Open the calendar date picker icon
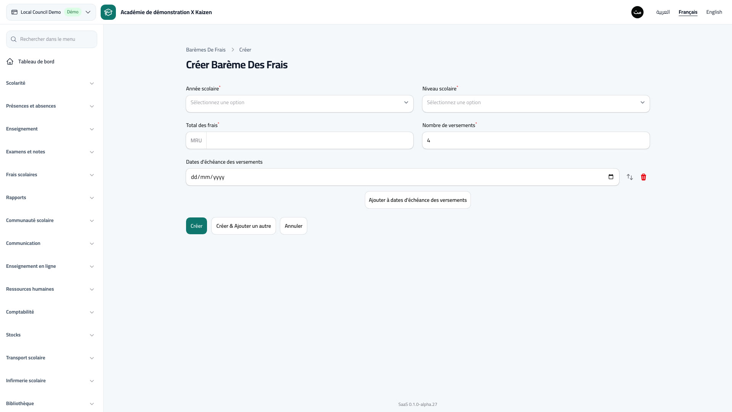 611,177
